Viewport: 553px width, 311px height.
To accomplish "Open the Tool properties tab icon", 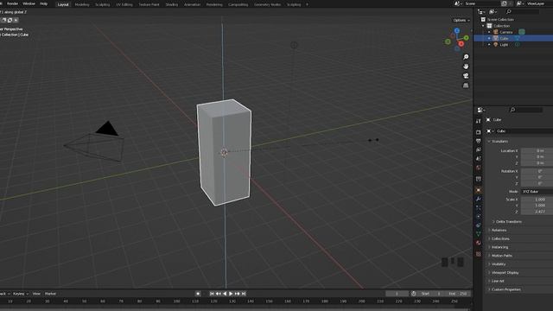I will (x=478, y=121).
